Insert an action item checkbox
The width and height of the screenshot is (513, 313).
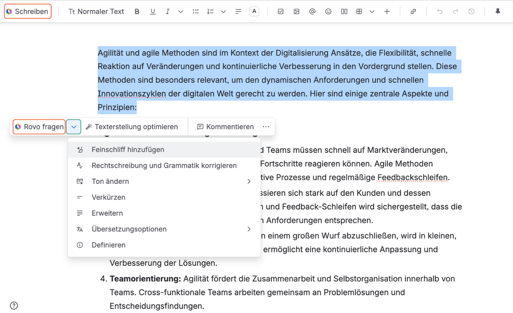[x=281, y=12]
